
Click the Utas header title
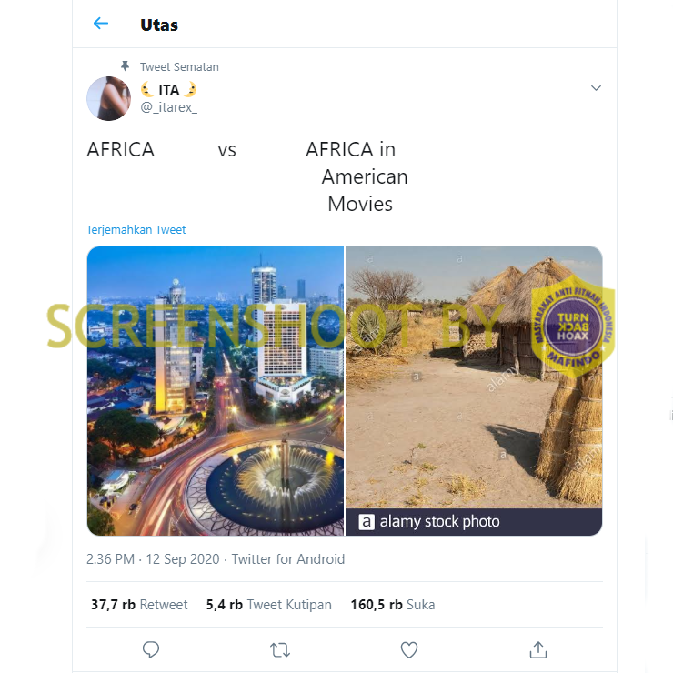(x=159, y=25)
